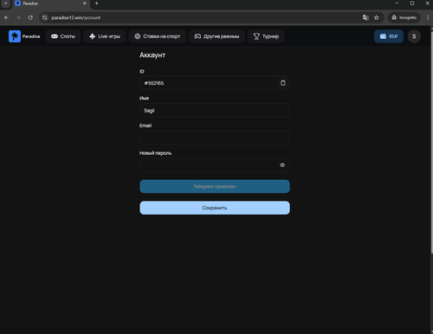
Task: Open the Live-игры section
Action: (105, 36)
